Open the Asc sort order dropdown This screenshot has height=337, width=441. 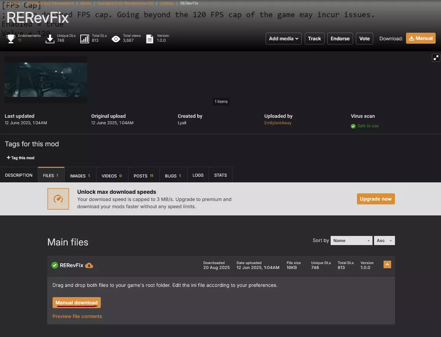point(384,240)
